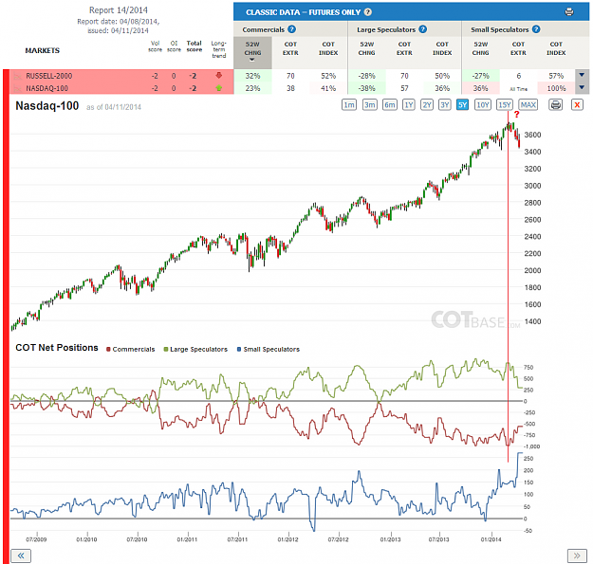The height and width of the screenshot is (564, 593).
Task: Sort by Small Speculators COT INDEX column
Action: (556, 48)
